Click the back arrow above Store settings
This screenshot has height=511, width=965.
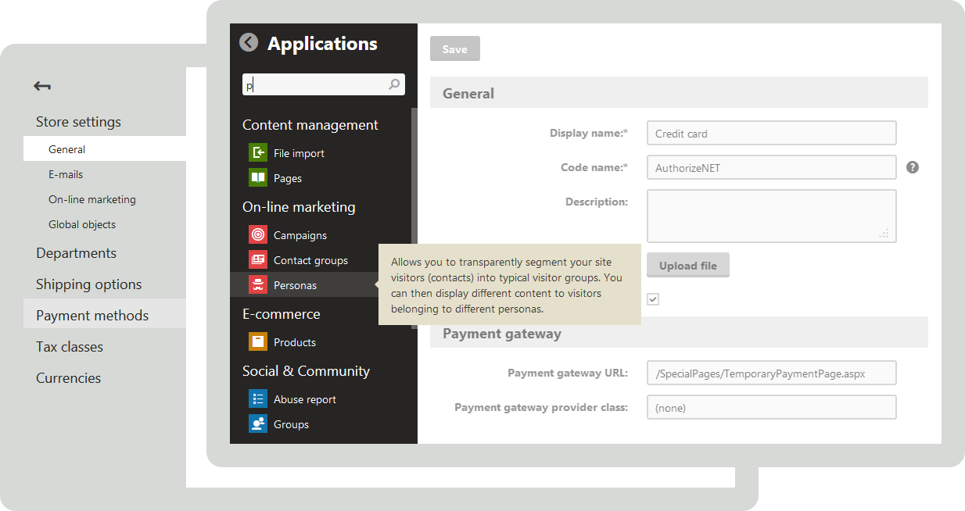click(x=41, y=86)
